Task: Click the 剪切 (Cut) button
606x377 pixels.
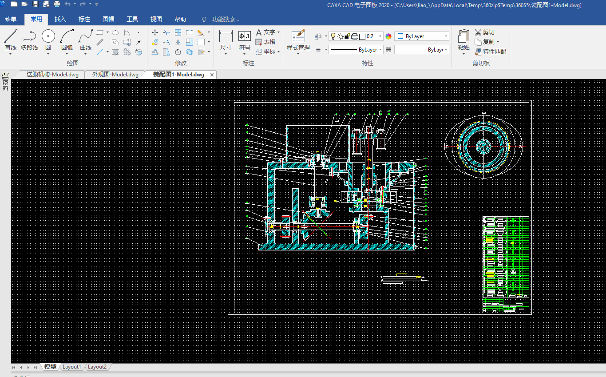Action: click(484, 32)
